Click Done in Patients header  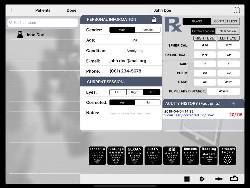pos(71,10)
